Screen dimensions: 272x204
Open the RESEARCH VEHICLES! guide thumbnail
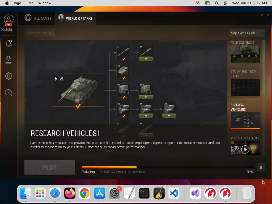click(245, 120)
